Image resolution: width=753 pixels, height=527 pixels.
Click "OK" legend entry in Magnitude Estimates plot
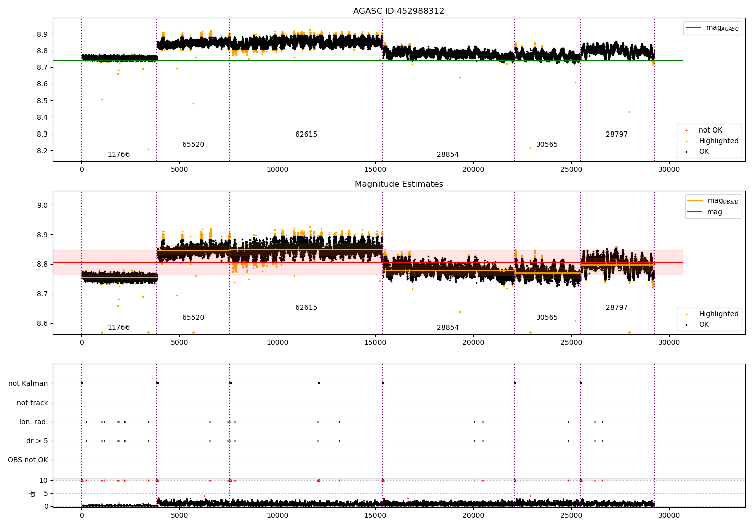698,325
